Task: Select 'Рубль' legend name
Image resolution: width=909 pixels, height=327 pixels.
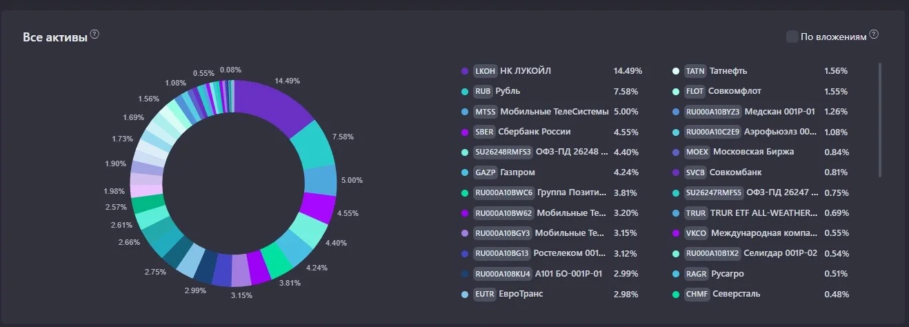Action: 508,91
